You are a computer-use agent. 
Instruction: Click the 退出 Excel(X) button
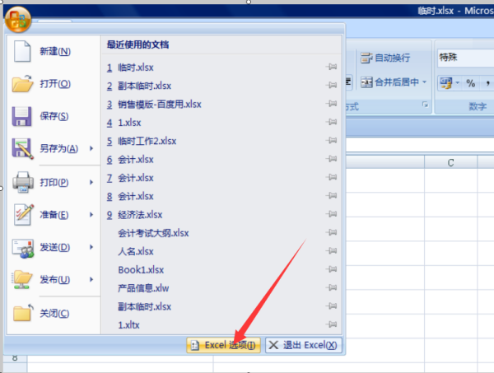pyautogui.click(x=303, y=345)
